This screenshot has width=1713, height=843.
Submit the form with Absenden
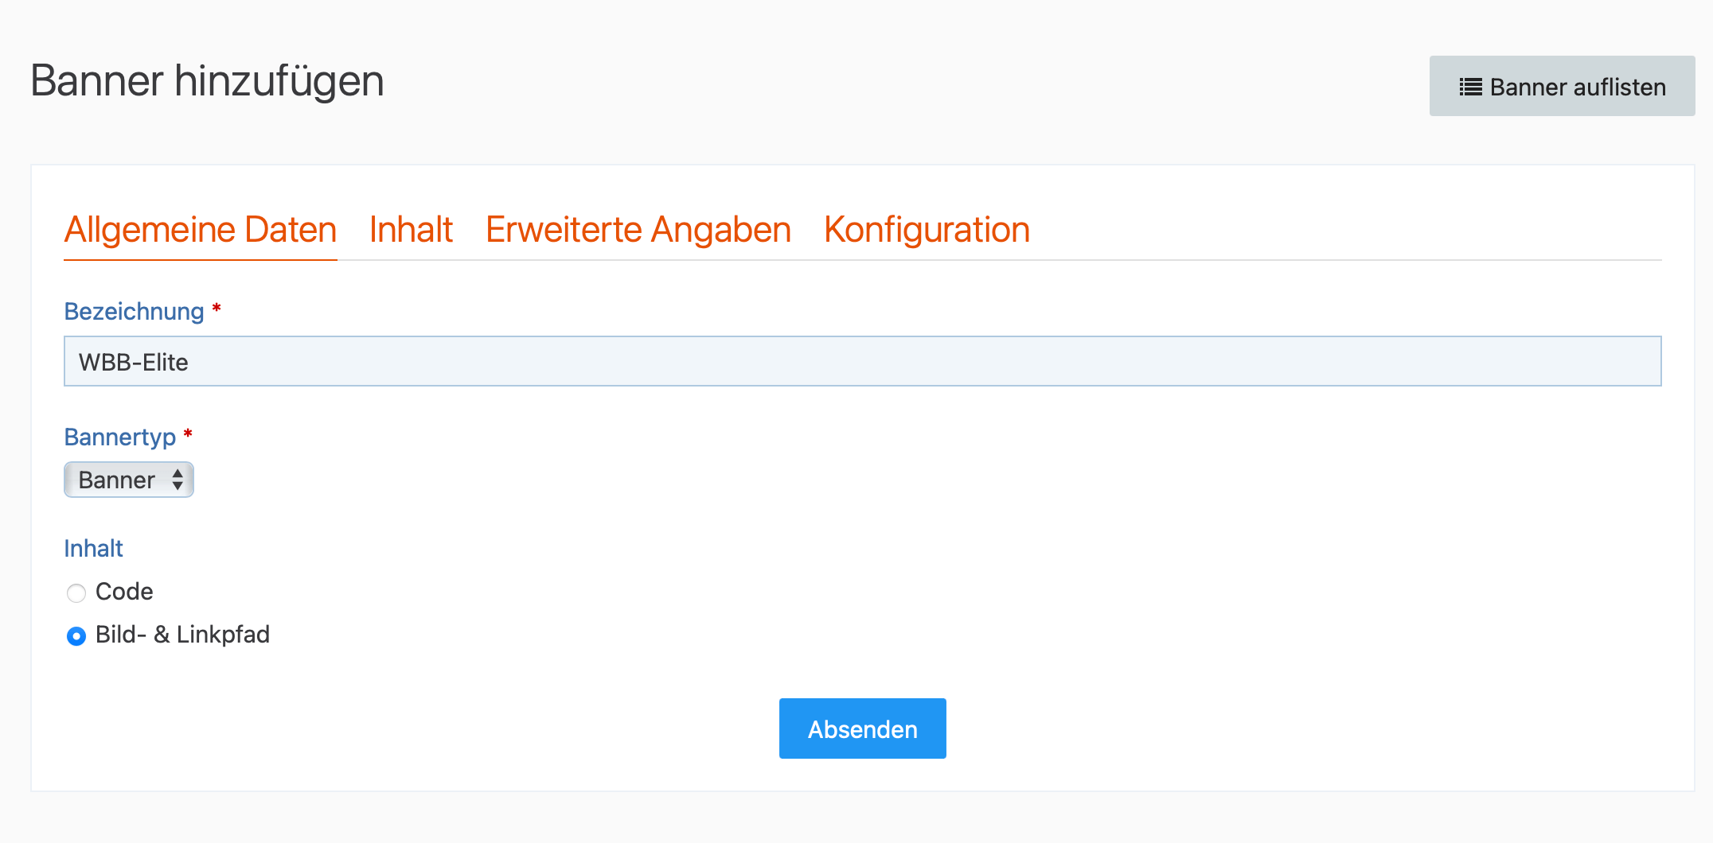point(863,728)
